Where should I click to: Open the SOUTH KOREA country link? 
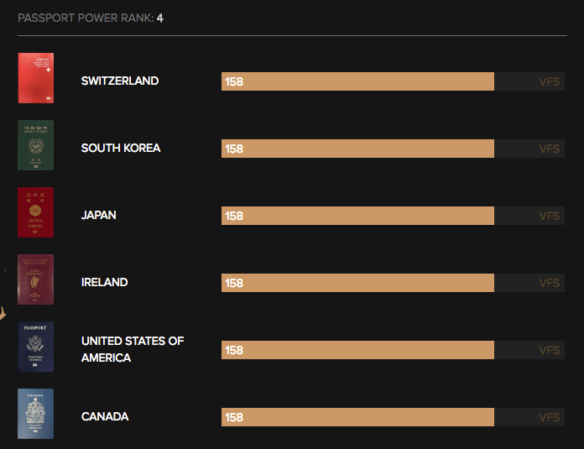[121, 149]
